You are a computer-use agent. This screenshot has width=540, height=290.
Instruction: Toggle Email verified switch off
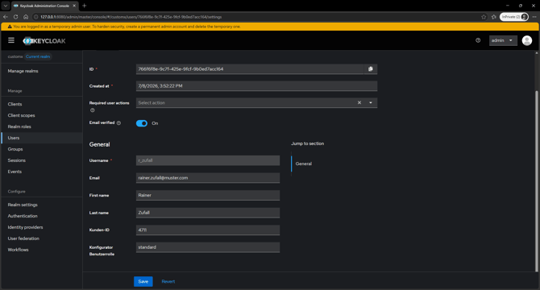(142, 123)
